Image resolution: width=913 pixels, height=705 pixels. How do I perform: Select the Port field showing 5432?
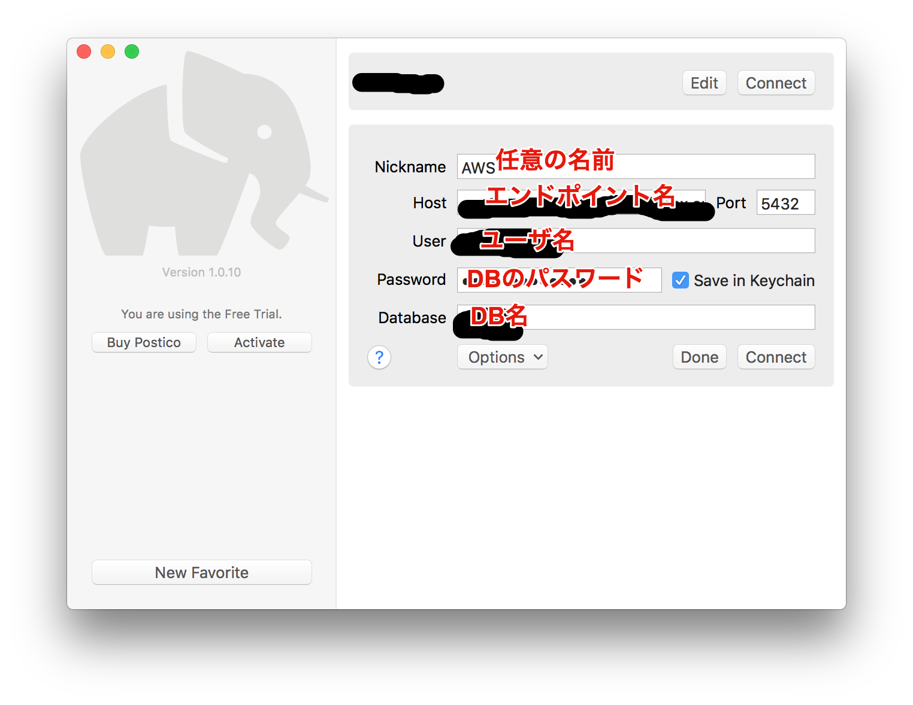pos(786,203)
